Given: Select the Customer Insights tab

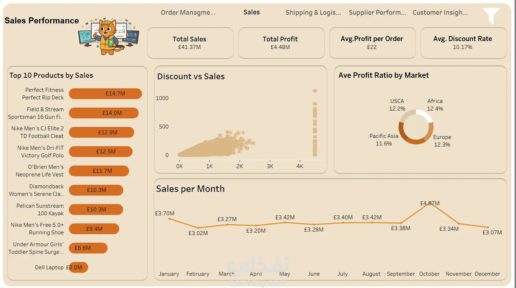Looking at the screenshot, I should click(x=440, y=13).
